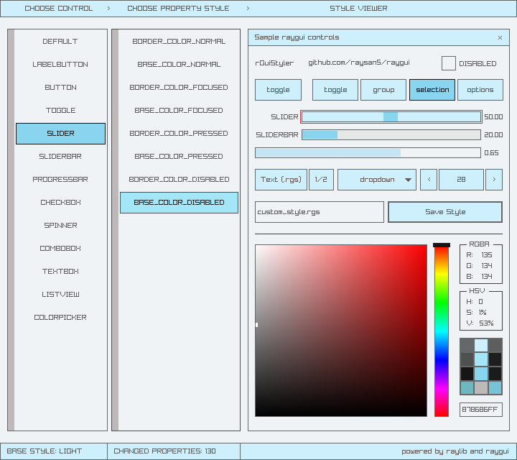Cycle the 1/2 combobox selector

[x=321, y=180]
